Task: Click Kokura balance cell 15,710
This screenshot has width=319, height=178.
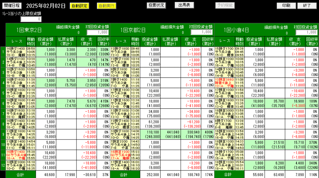Action: 295,145
